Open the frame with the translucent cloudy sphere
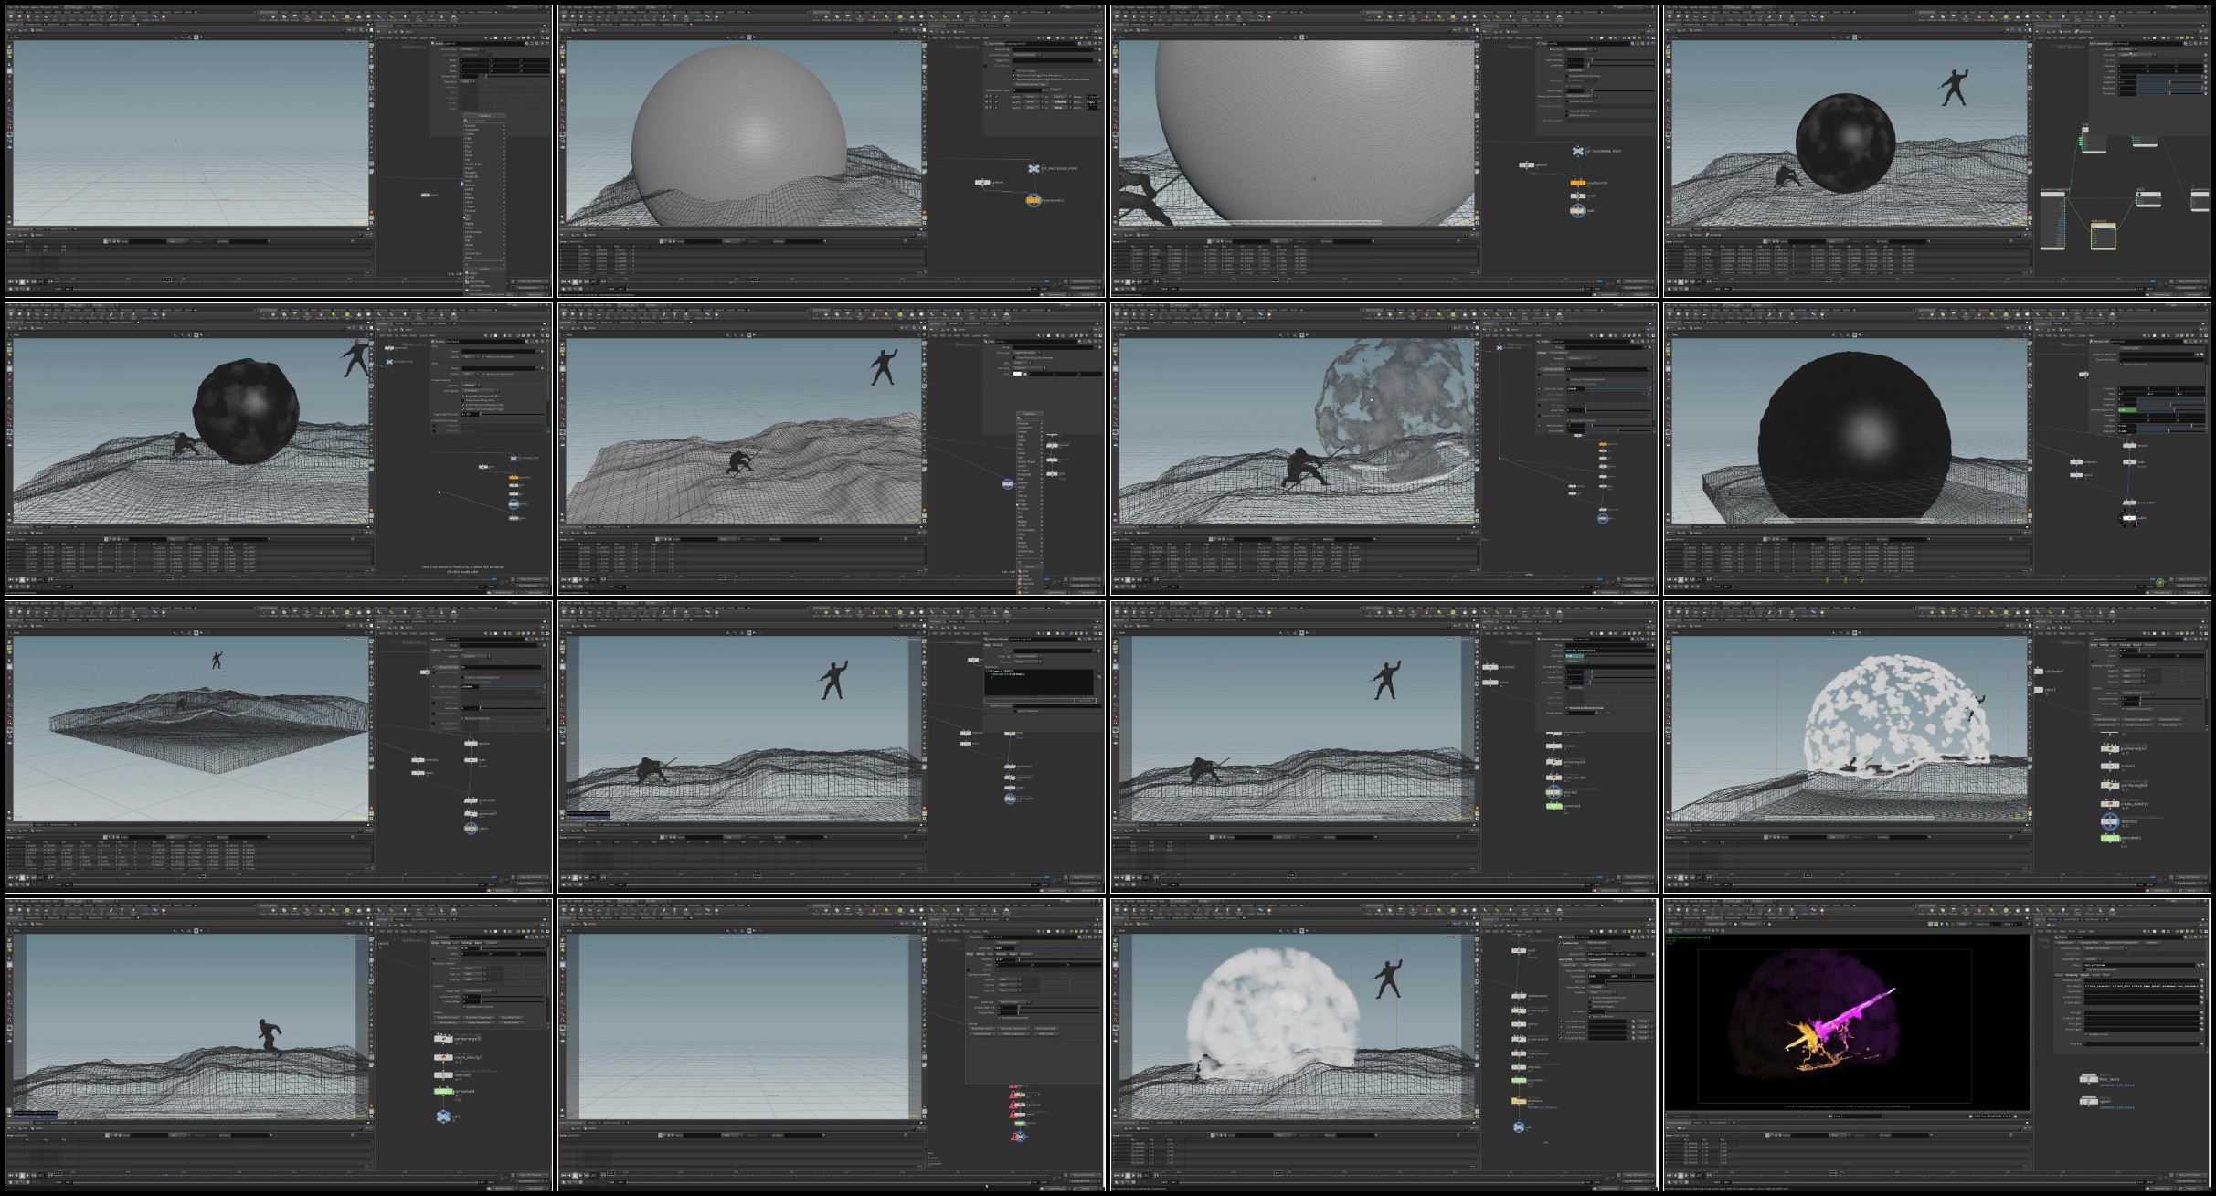The width and height of the screenshot is (2216, 1196). [1384, 450]
